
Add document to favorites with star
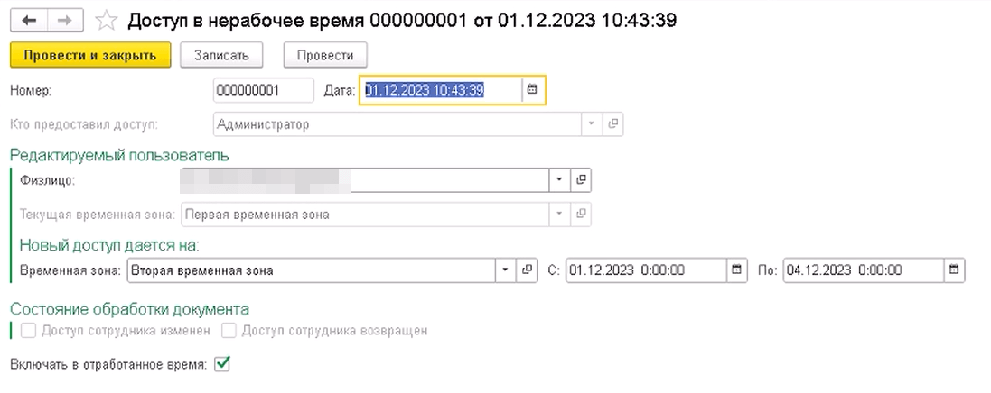(x=106, y=19)
